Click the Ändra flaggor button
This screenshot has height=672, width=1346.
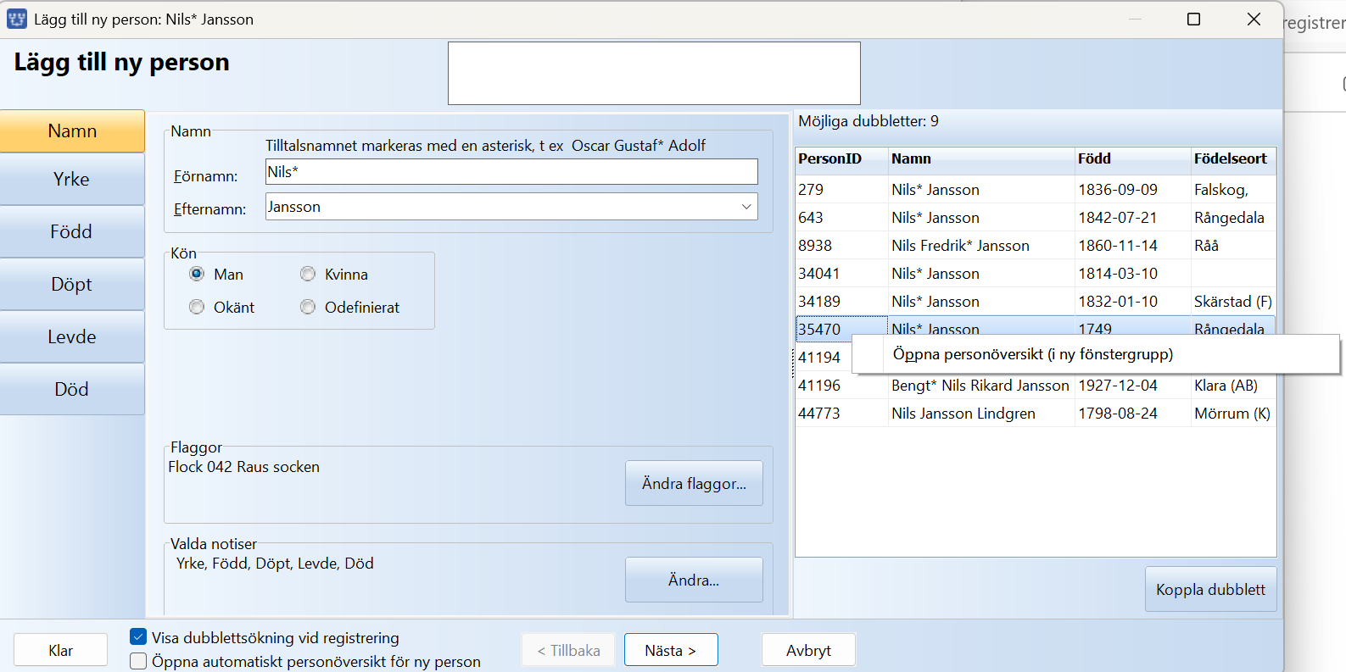coord(694,484)
